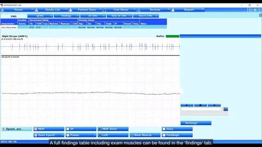This screenshot has width=262, height=147.
Task: Click the Pause button
Action: (x=81, y=135)
